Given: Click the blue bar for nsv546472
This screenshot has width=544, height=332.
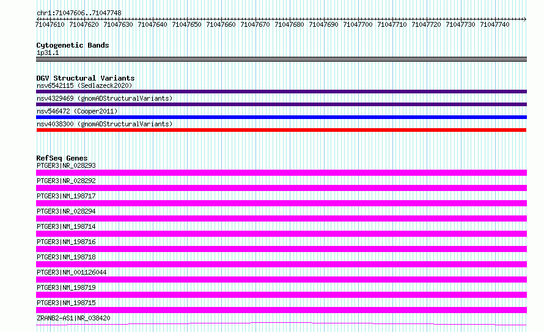Looking at the screenshot, I should click(281, 117).
